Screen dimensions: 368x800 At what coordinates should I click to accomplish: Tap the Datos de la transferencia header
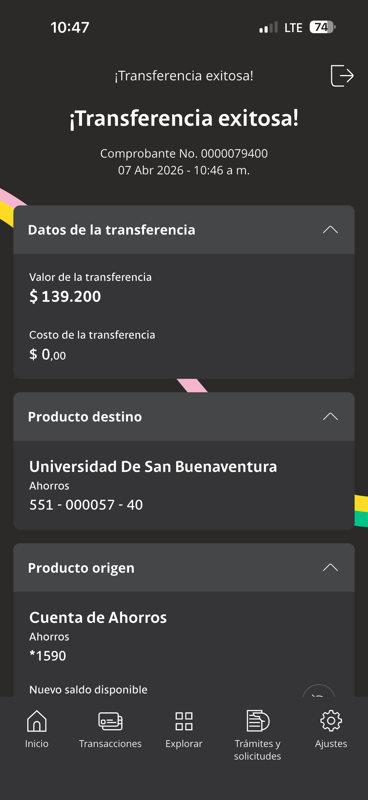click(x=184, y=230)
